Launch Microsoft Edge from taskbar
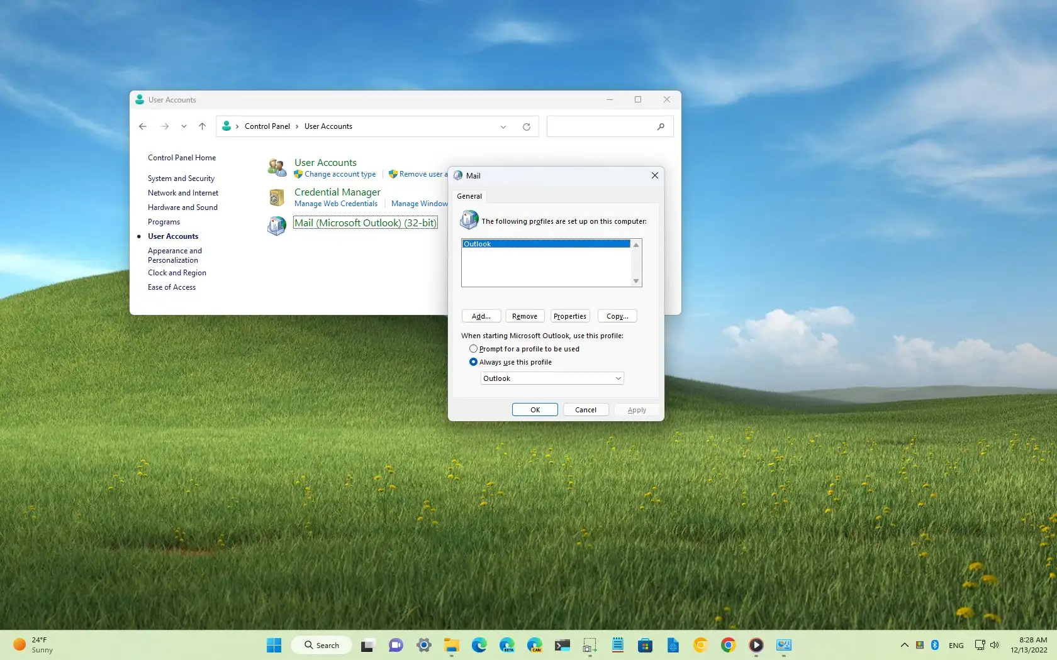1057x660 pixels. [x=479, y=645]
